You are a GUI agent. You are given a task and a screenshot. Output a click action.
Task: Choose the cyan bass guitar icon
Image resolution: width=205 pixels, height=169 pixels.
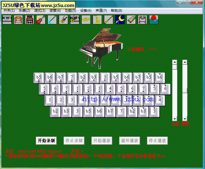52,20
